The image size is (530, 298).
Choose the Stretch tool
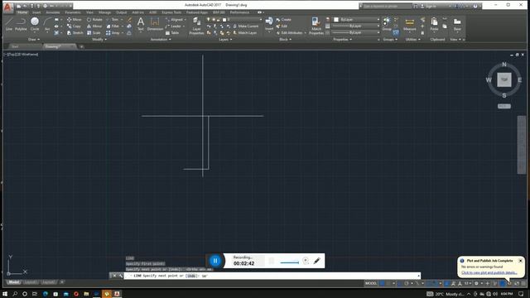click(x=75, y=33)
